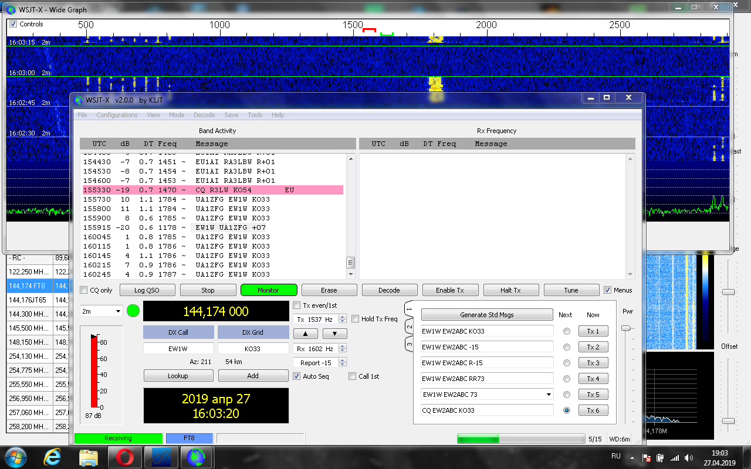Click the down arrow frequency button
Image resolution: width=751 pixels, height=469 pixels.
[334, 334]
